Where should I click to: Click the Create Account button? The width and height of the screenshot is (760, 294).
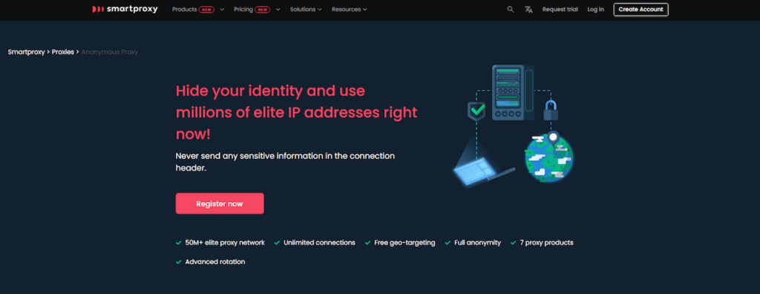(641, 9)
